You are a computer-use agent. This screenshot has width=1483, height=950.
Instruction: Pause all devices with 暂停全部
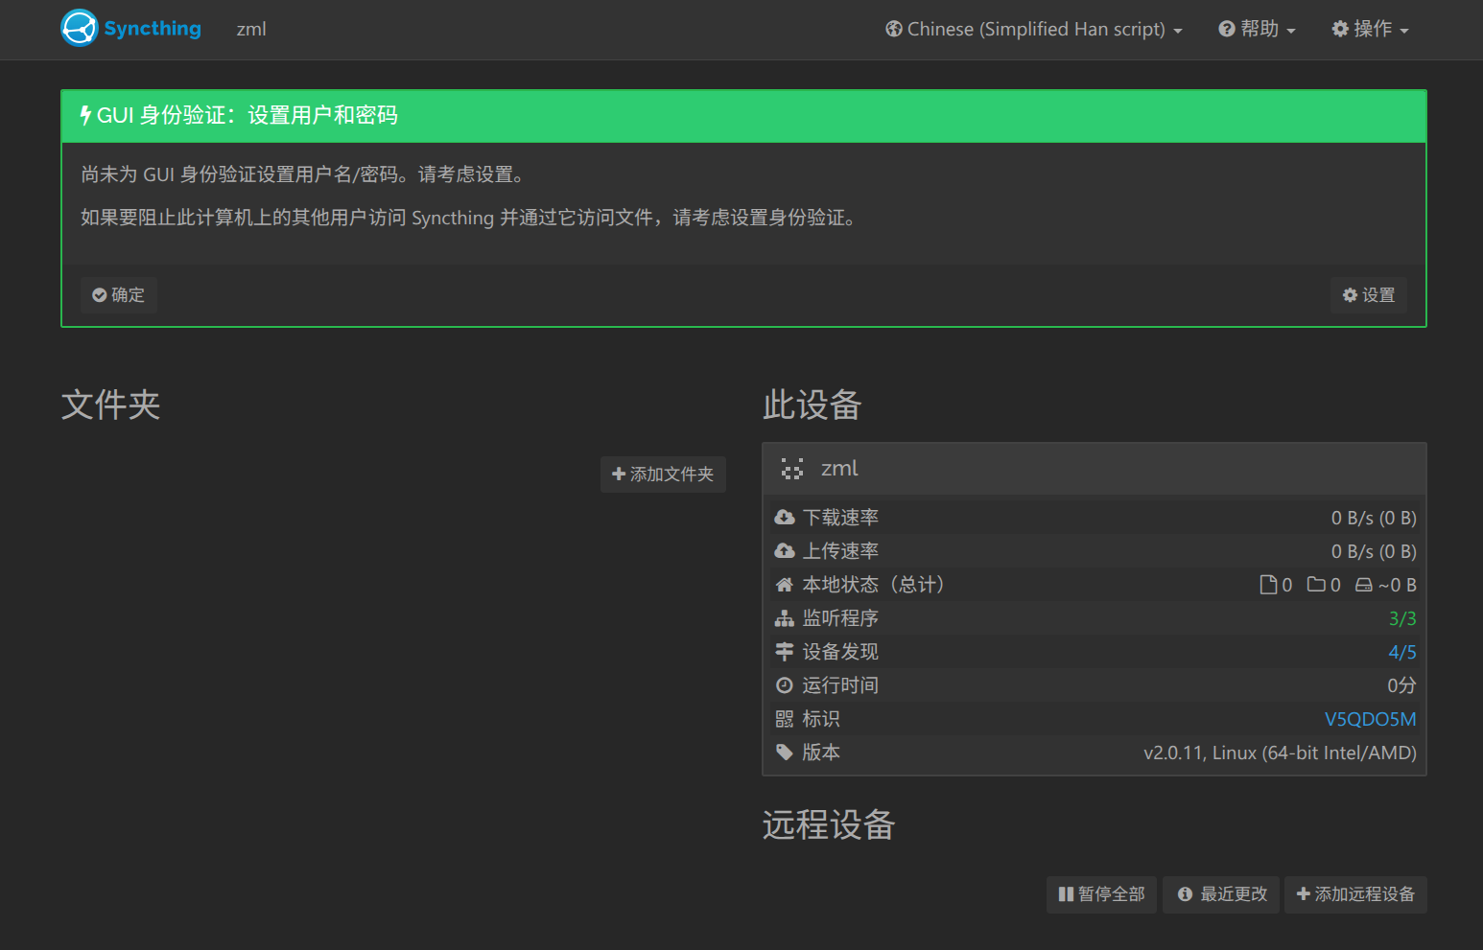[1101, 894]
